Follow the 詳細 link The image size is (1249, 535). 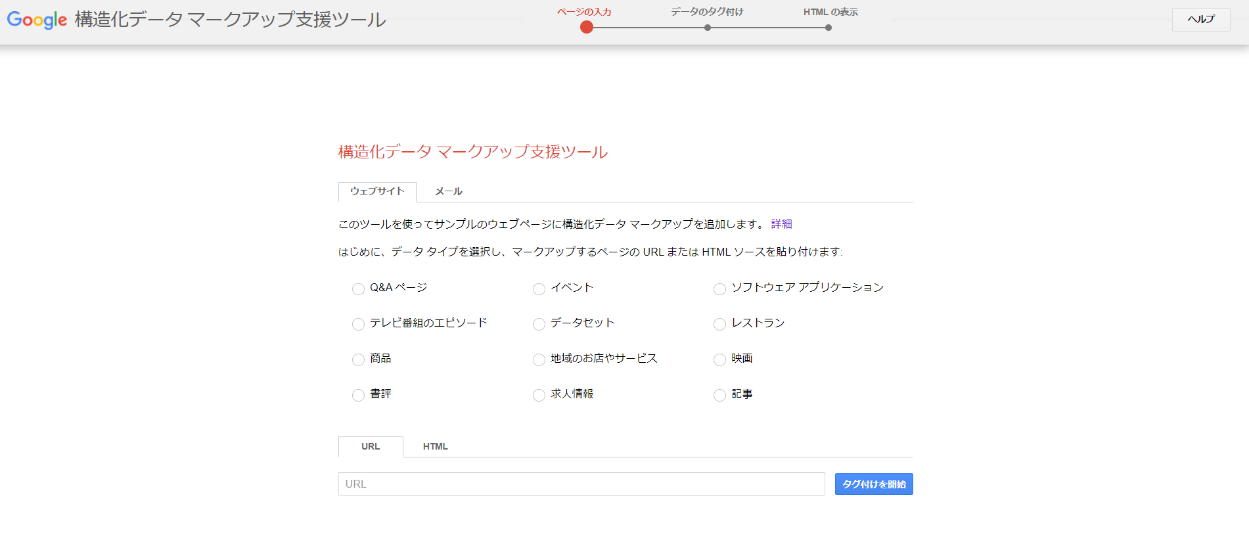781,224
